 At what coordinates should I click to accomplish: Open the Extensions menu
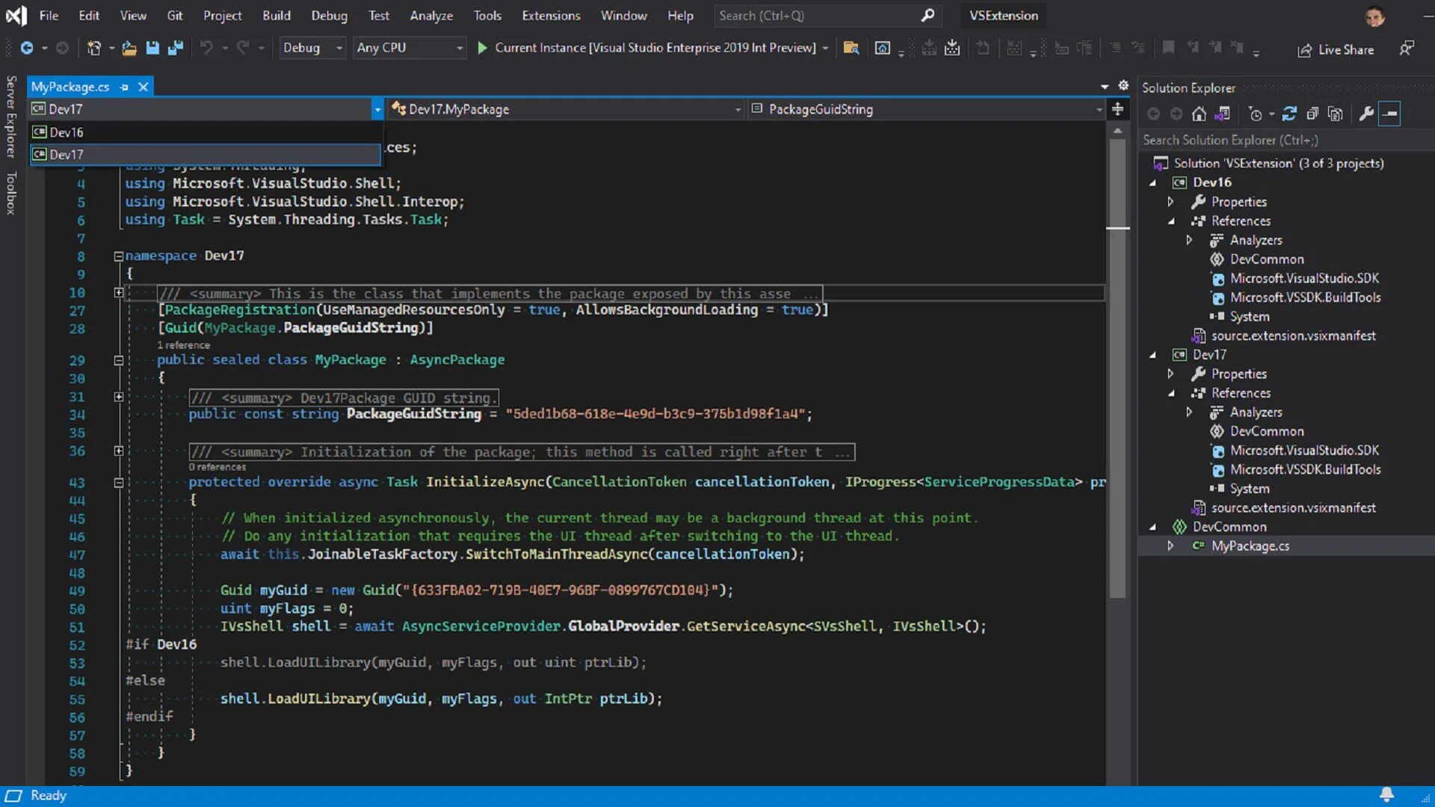[x=551, y=16]
